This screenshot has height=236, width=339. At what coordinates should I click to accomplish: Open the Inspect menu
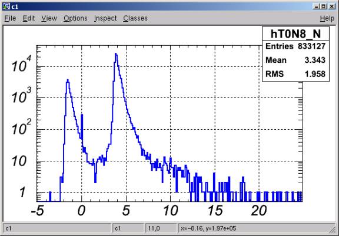tap(105, 18)
